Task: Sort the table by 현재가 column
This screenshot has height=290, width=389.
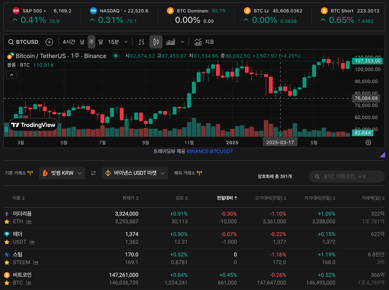Action: (x=130, y=198)
